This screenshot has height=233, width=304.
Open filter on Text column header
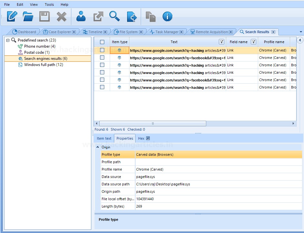(x=221, y=42)
